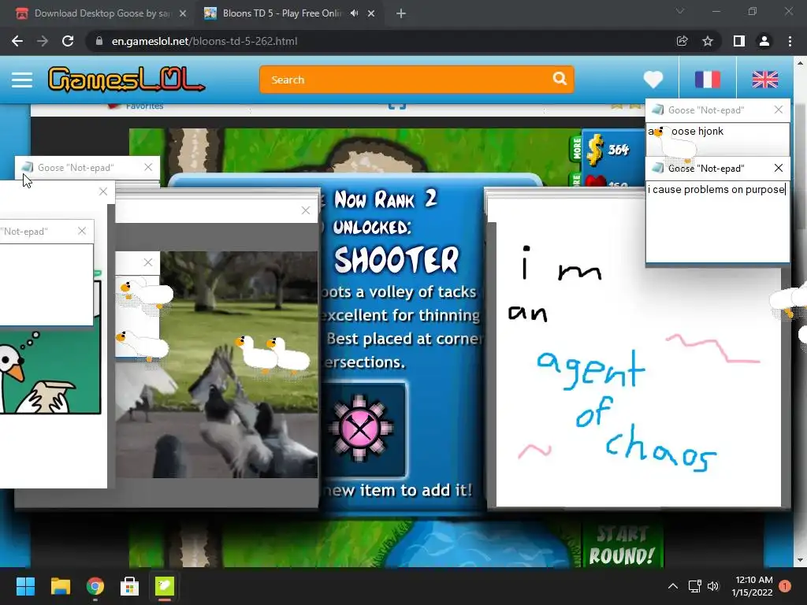Open the volume tray icon
The image size is (807, 605).
coord(712,586)
